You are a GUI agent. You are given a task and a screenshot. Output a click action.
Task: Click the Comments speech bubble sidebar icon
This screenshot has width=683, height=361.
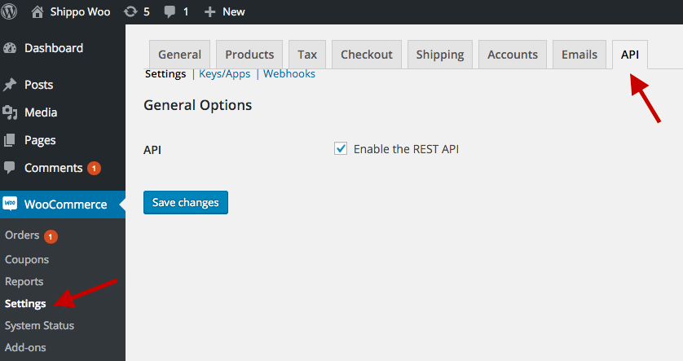[9, 168]
